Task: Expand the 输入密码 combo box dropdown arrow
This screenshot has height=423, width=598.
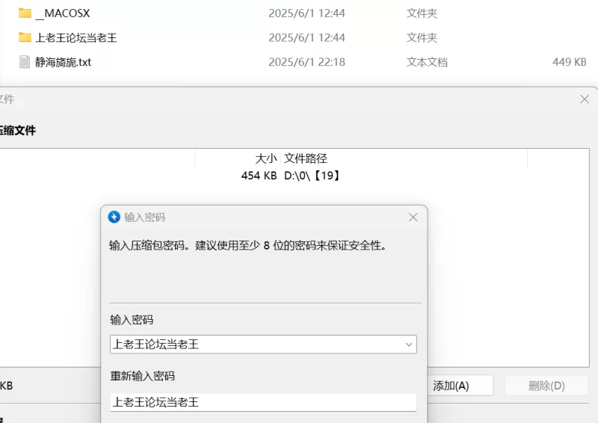Action: [409, 345]
